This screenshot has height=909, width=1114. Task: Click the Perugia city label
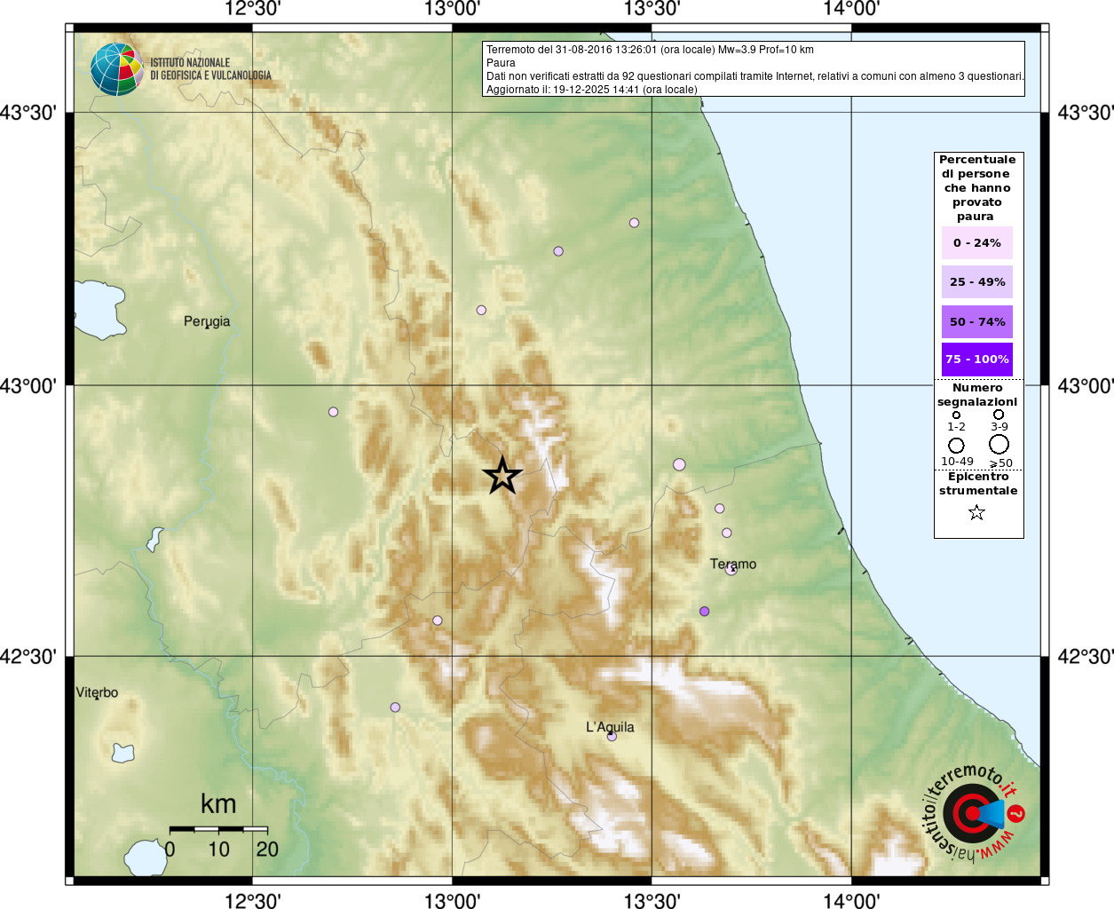tap(207, 321)
